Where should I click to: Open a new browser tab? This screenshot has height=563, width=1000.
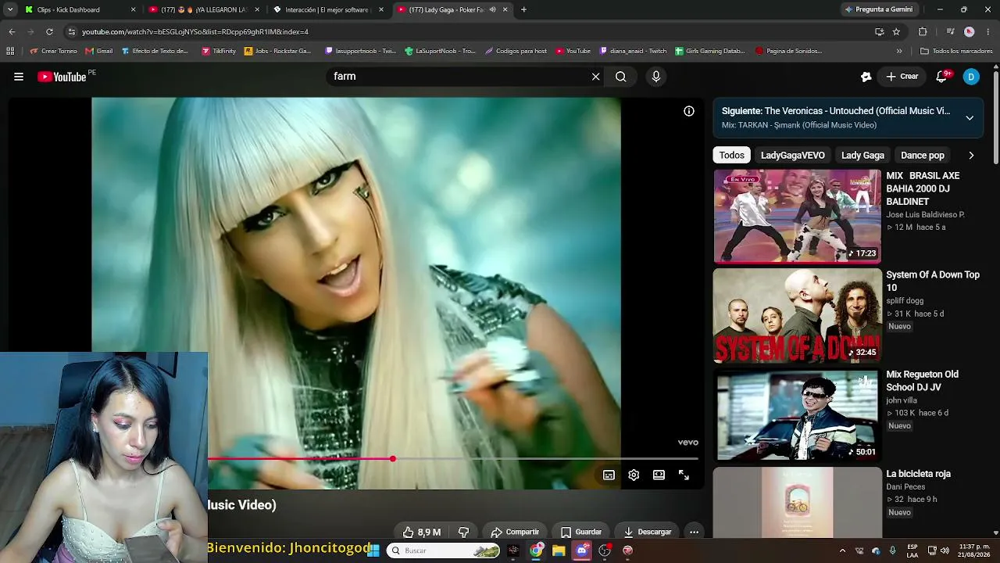pos(523,9)
